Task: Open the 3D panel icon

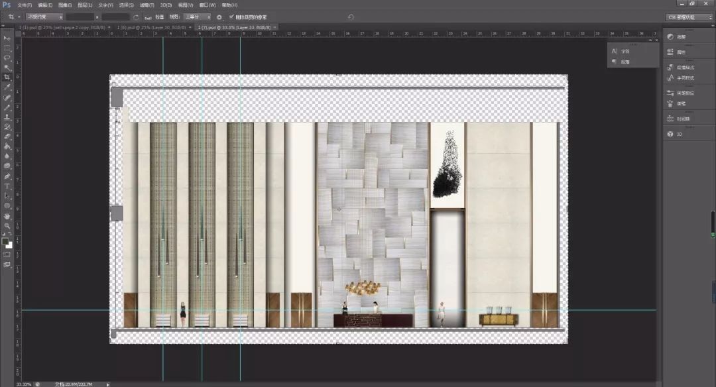Action: [x=670, y=134]
